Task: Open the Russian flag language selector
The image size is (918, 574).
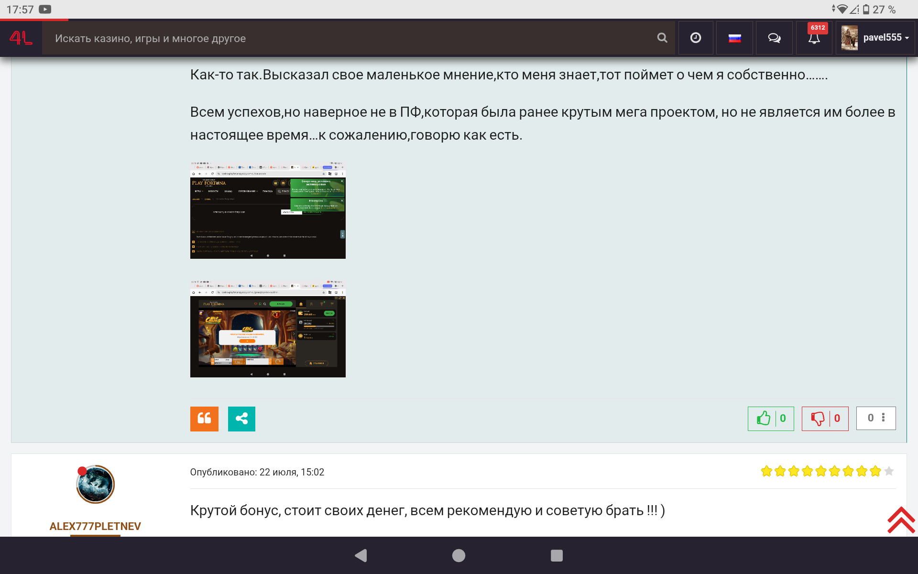Action: 734,38
